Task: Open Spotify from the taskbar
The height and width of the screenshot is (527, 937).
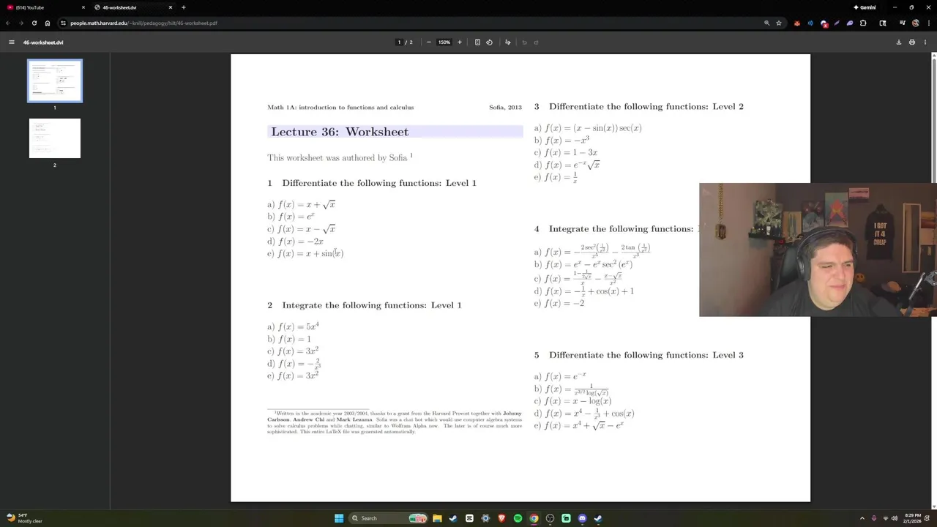Action: (x=518, y=518)
